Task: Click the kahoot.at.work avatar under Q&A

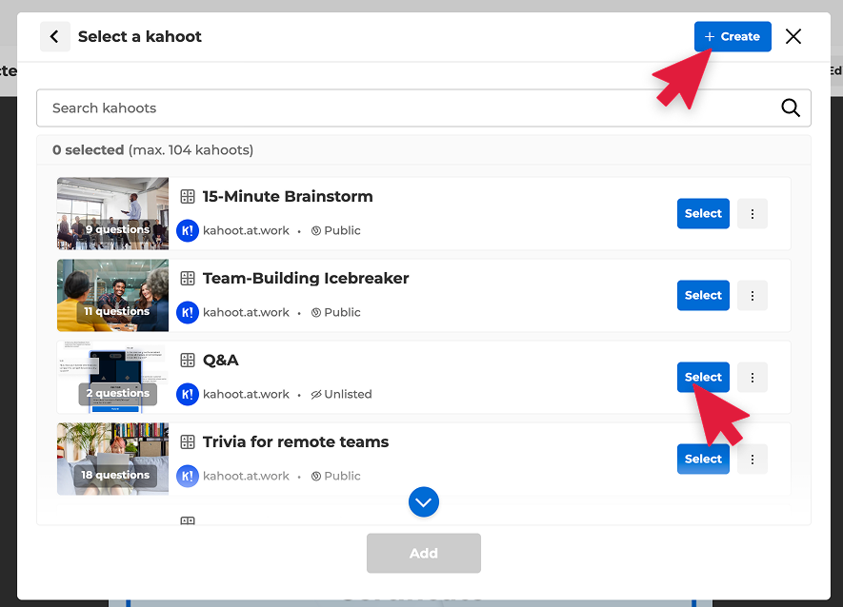Action: point(188,394)
